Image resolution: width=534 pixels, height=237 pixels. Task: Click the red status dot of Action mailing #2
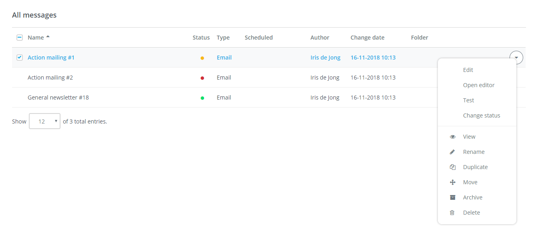(x=202, y=78)
